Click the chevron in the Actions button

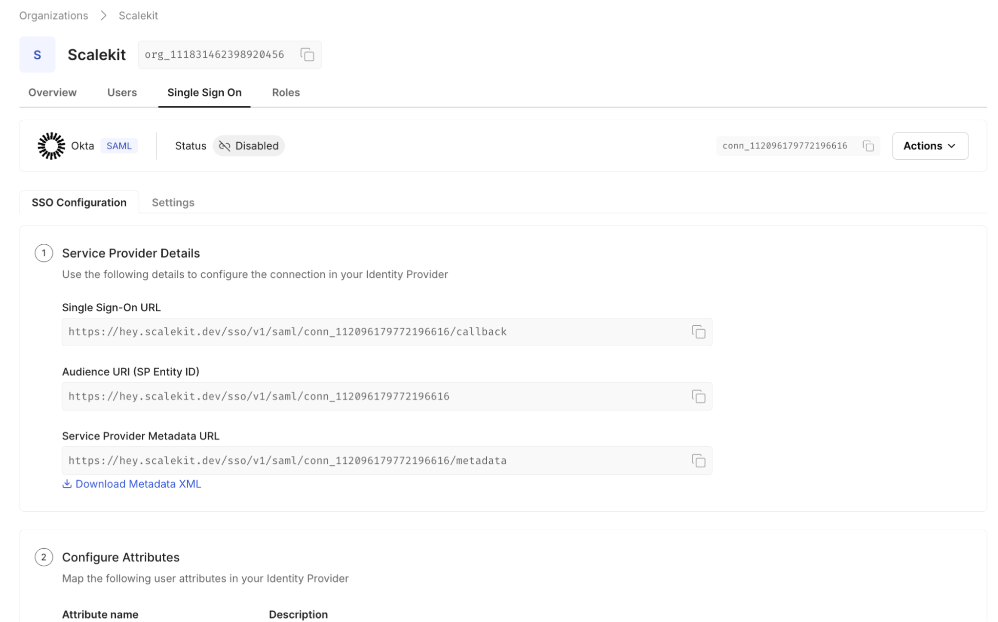[952, 146]
